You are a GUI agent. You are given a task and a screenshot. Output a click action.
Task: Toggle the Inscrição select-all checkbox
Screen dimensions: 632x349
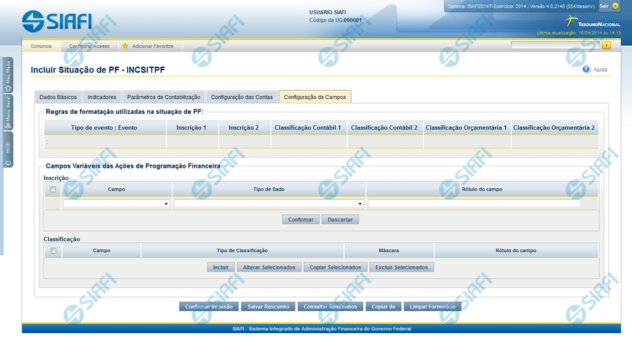(53, 190)
